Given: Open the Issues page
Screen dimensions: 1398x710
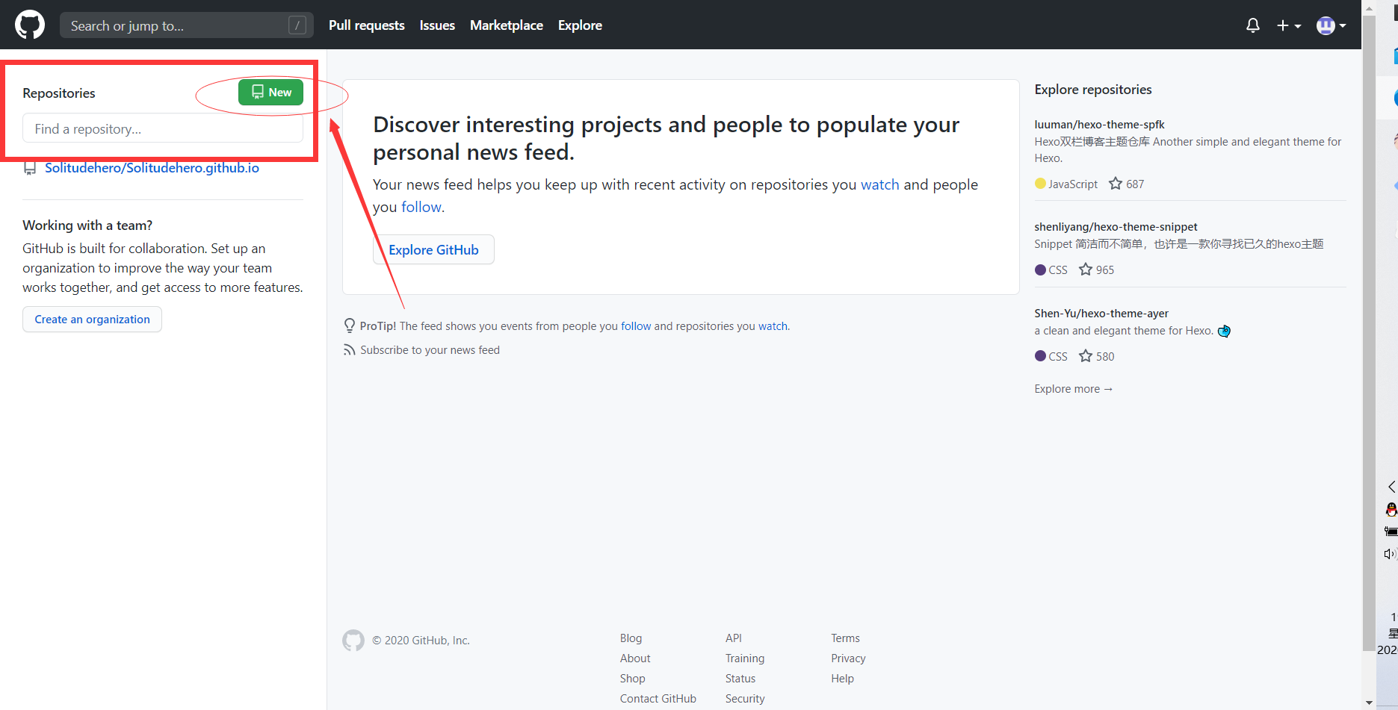Looking at the screenshot, I should [437, 25].
